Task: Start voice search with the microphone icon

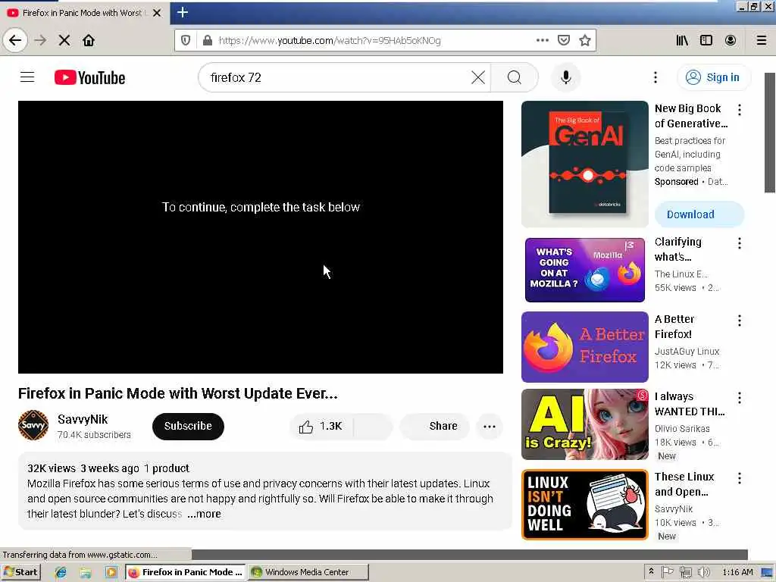Action: click(565, 77)
